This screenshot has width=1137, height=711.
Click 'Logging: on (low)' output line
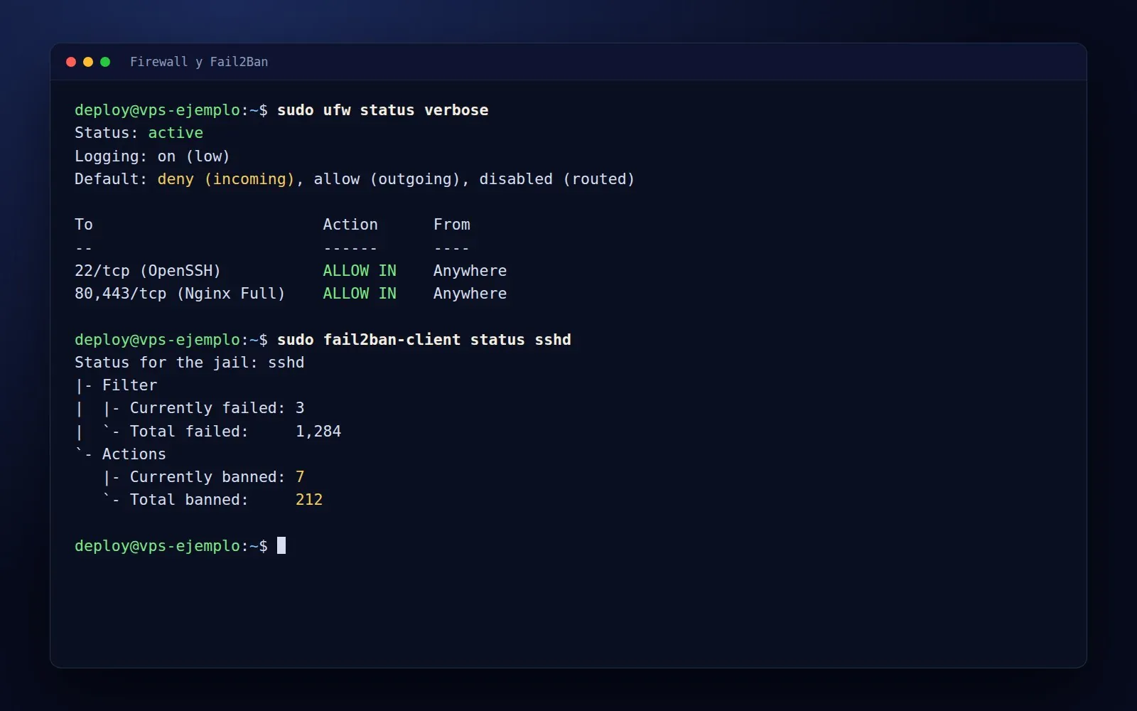coord(152,156)
